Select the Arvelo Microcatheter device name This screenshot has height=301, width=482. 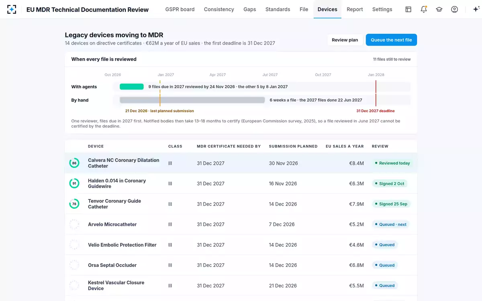tap(112, 224)
